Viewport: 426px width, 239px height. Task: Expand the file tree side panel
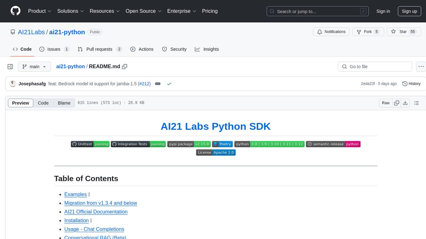pyautogui.click(x=10, y=67)
